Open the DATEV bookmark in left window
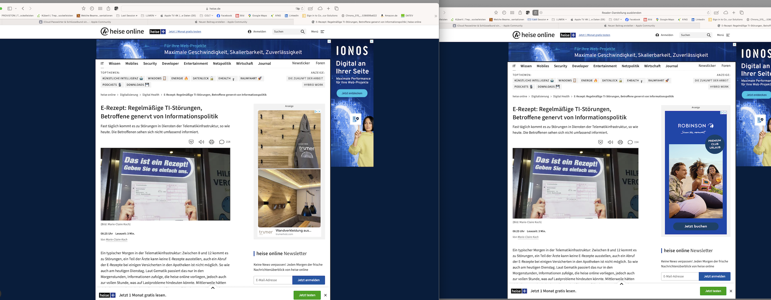Screen dimensions: 771x300 click(407, 16)
